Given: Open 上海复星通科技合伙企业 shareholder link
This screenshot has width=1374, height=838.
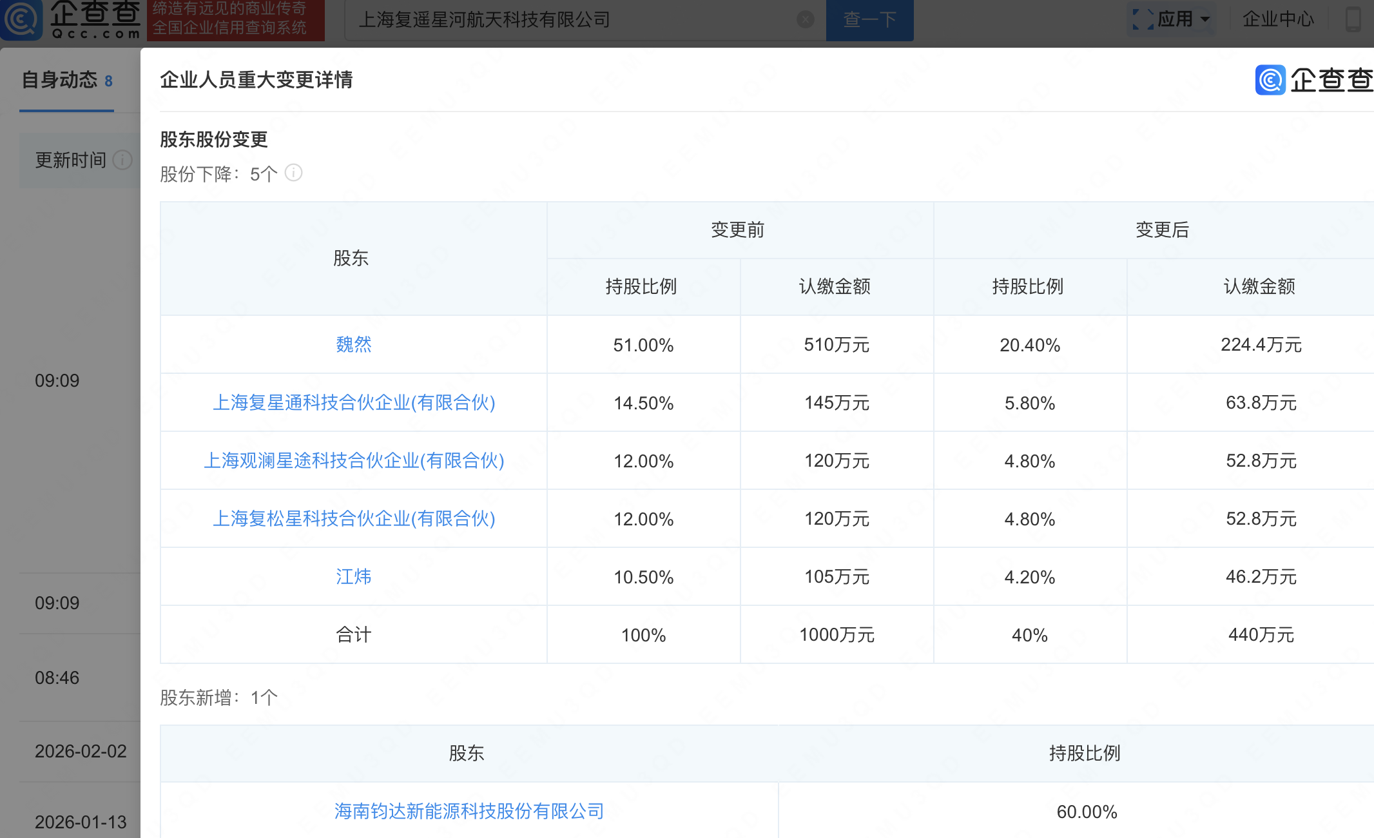Looking at the screenshot, I should (353, 403).
